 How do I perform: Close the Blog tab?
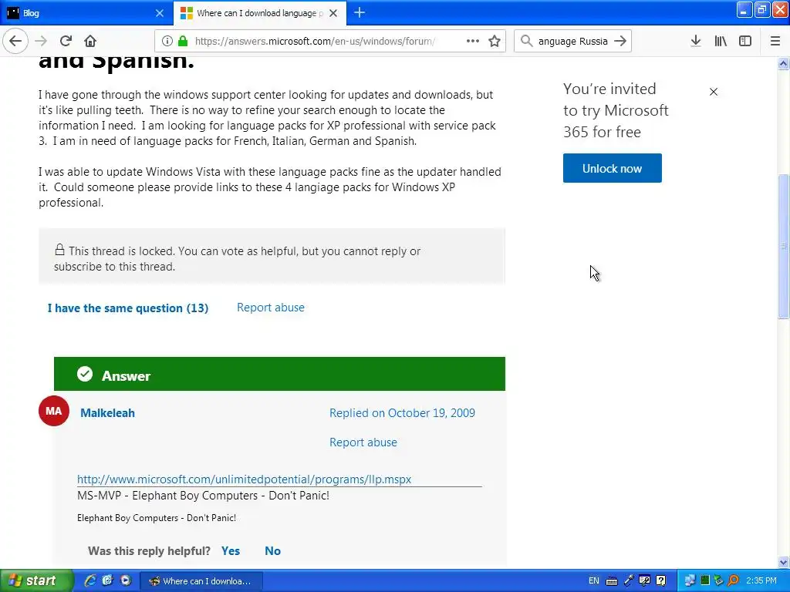(x=160, y=13)
